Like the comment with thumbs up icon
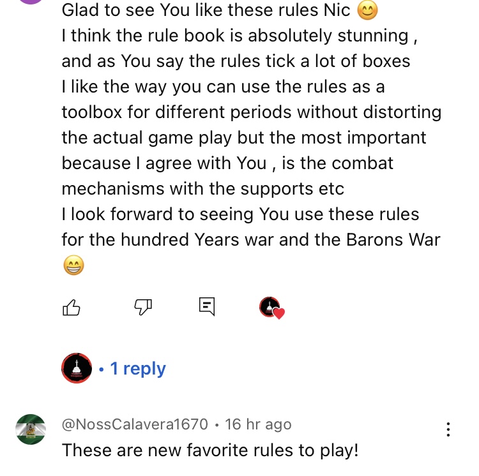The height and width of the screenshot is (476, 479). click(72, 307)
